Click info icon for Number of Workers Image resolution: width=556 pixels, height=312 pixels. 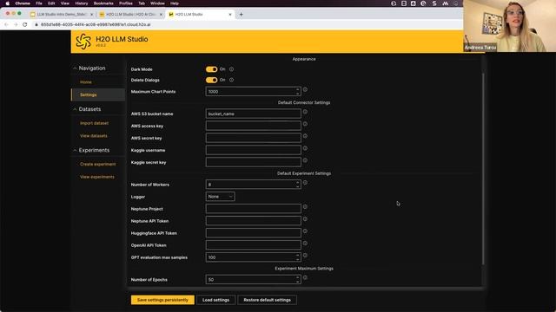click(x=305, y=183)
